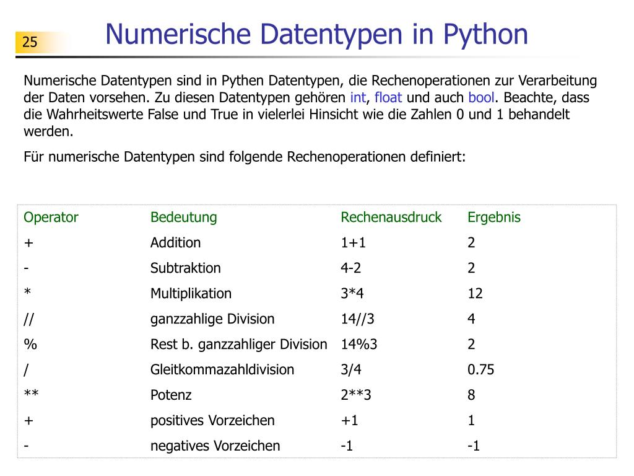Click the result '12'
The image size is (634, 476).
(475, 293)
